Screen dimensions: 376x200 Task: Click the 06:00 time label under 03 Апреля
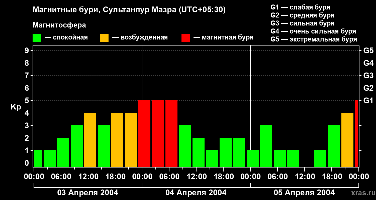61,177
